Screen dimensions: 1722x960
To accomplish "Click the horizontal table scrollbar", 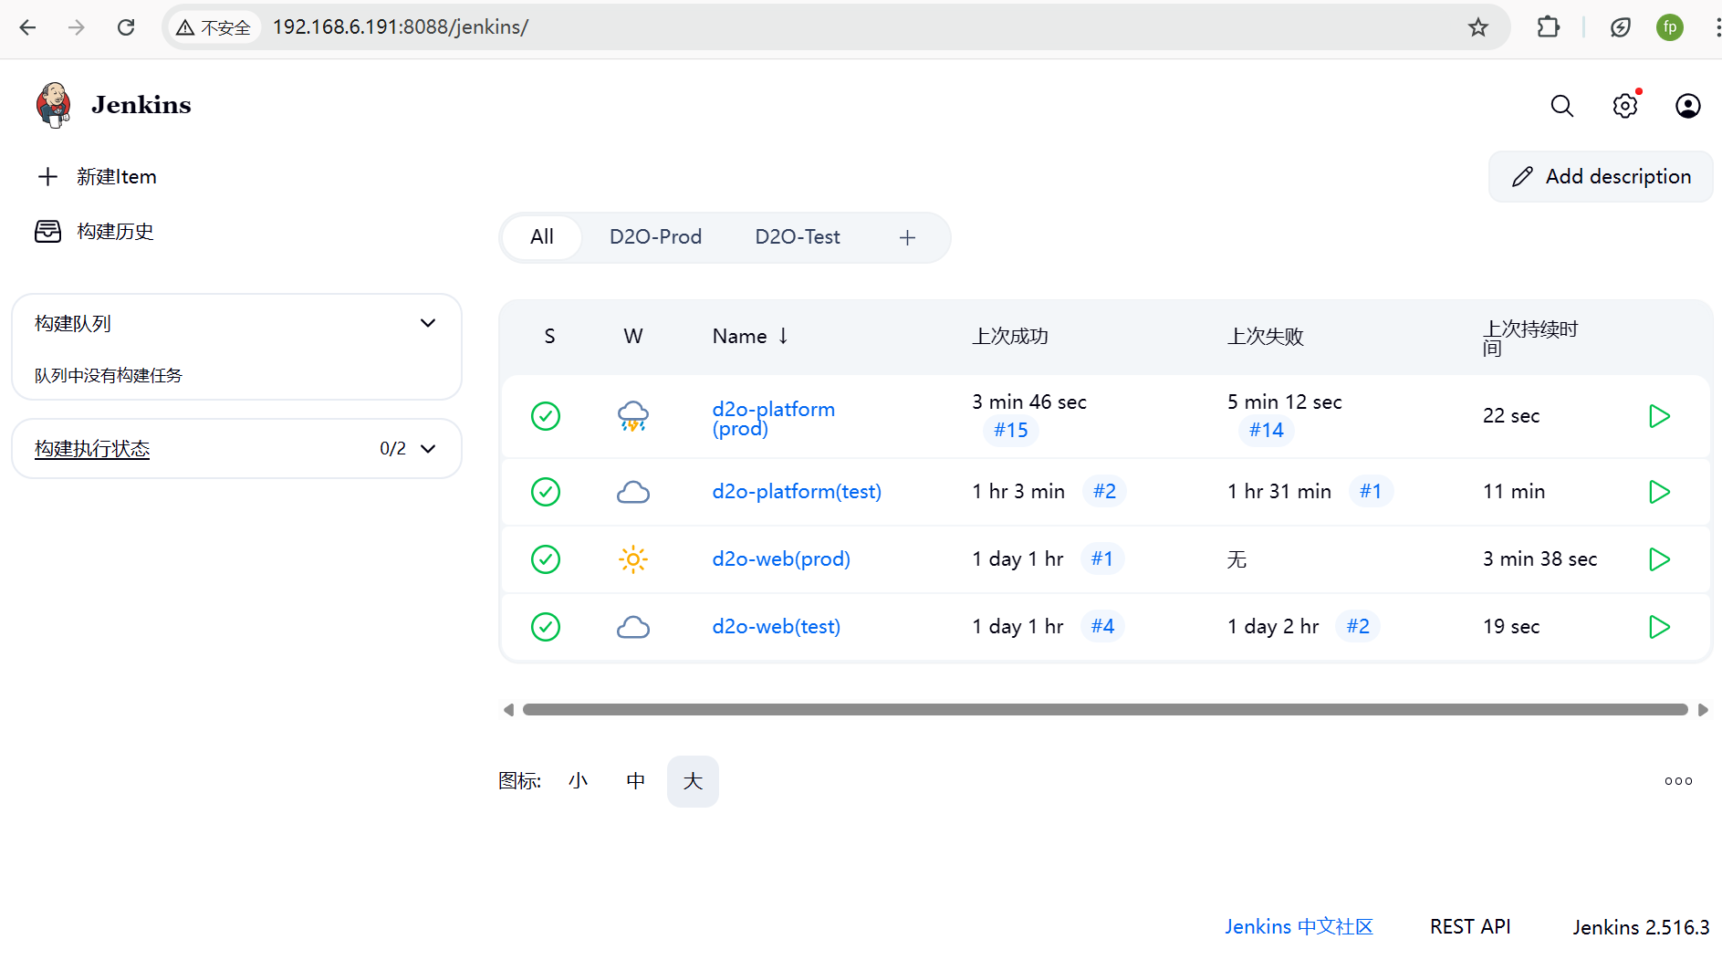I will (x=1105, y=710).
